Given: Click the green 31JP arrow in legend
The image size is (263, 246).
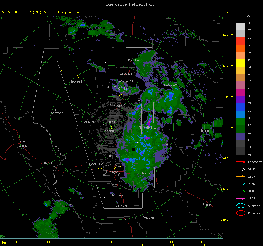Looking at the screenshot, I should pyautogui.click(x=241, y=191).
